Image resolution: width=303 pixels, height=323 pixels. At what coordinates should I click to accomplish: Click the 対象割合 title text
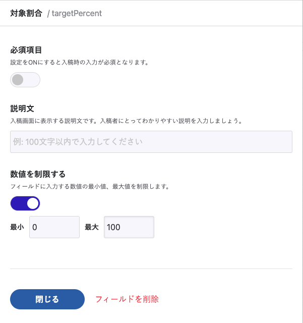26,14
